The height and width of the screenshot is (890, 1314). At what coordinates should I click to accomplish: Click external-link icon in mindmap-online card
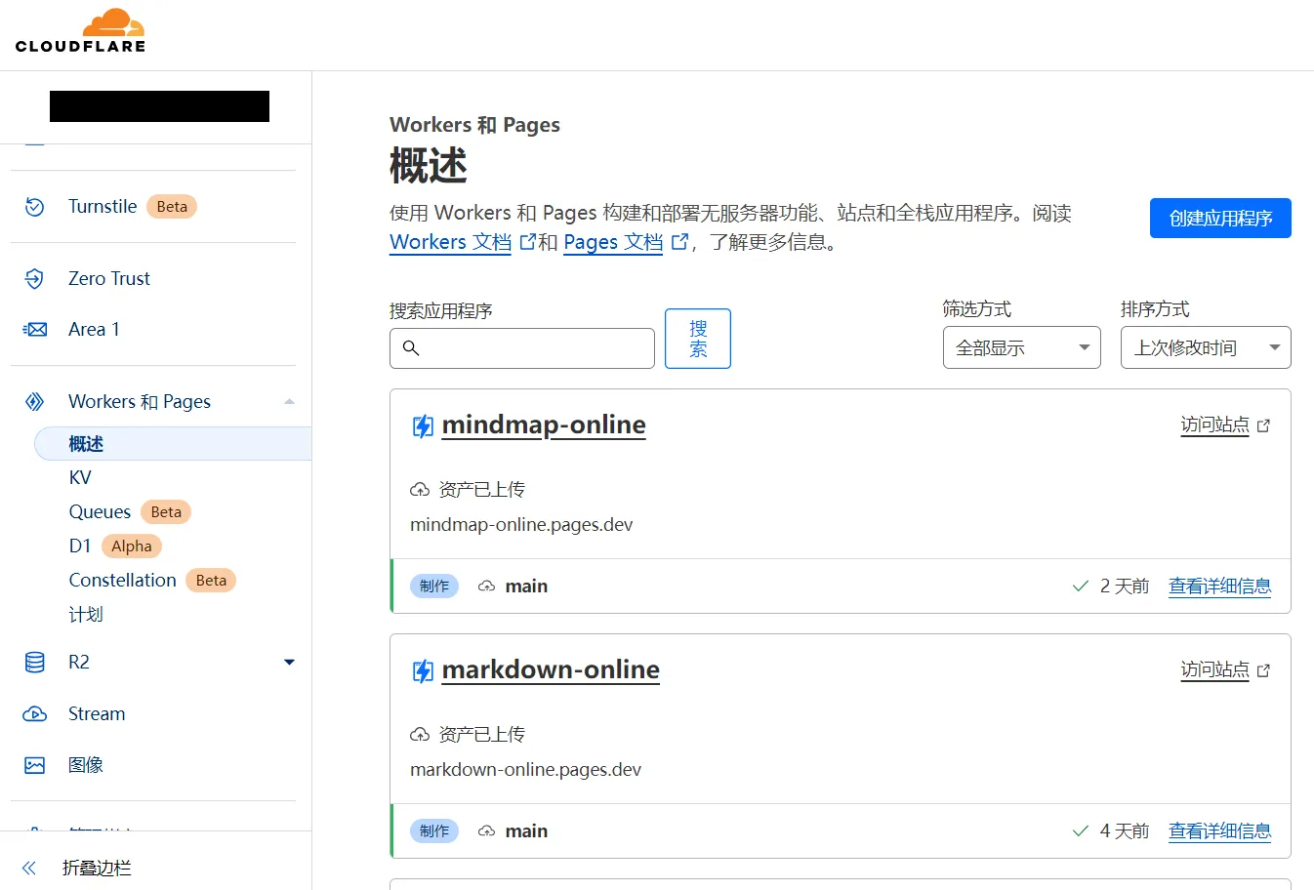pyautogui.click(x=1263, y=426)
